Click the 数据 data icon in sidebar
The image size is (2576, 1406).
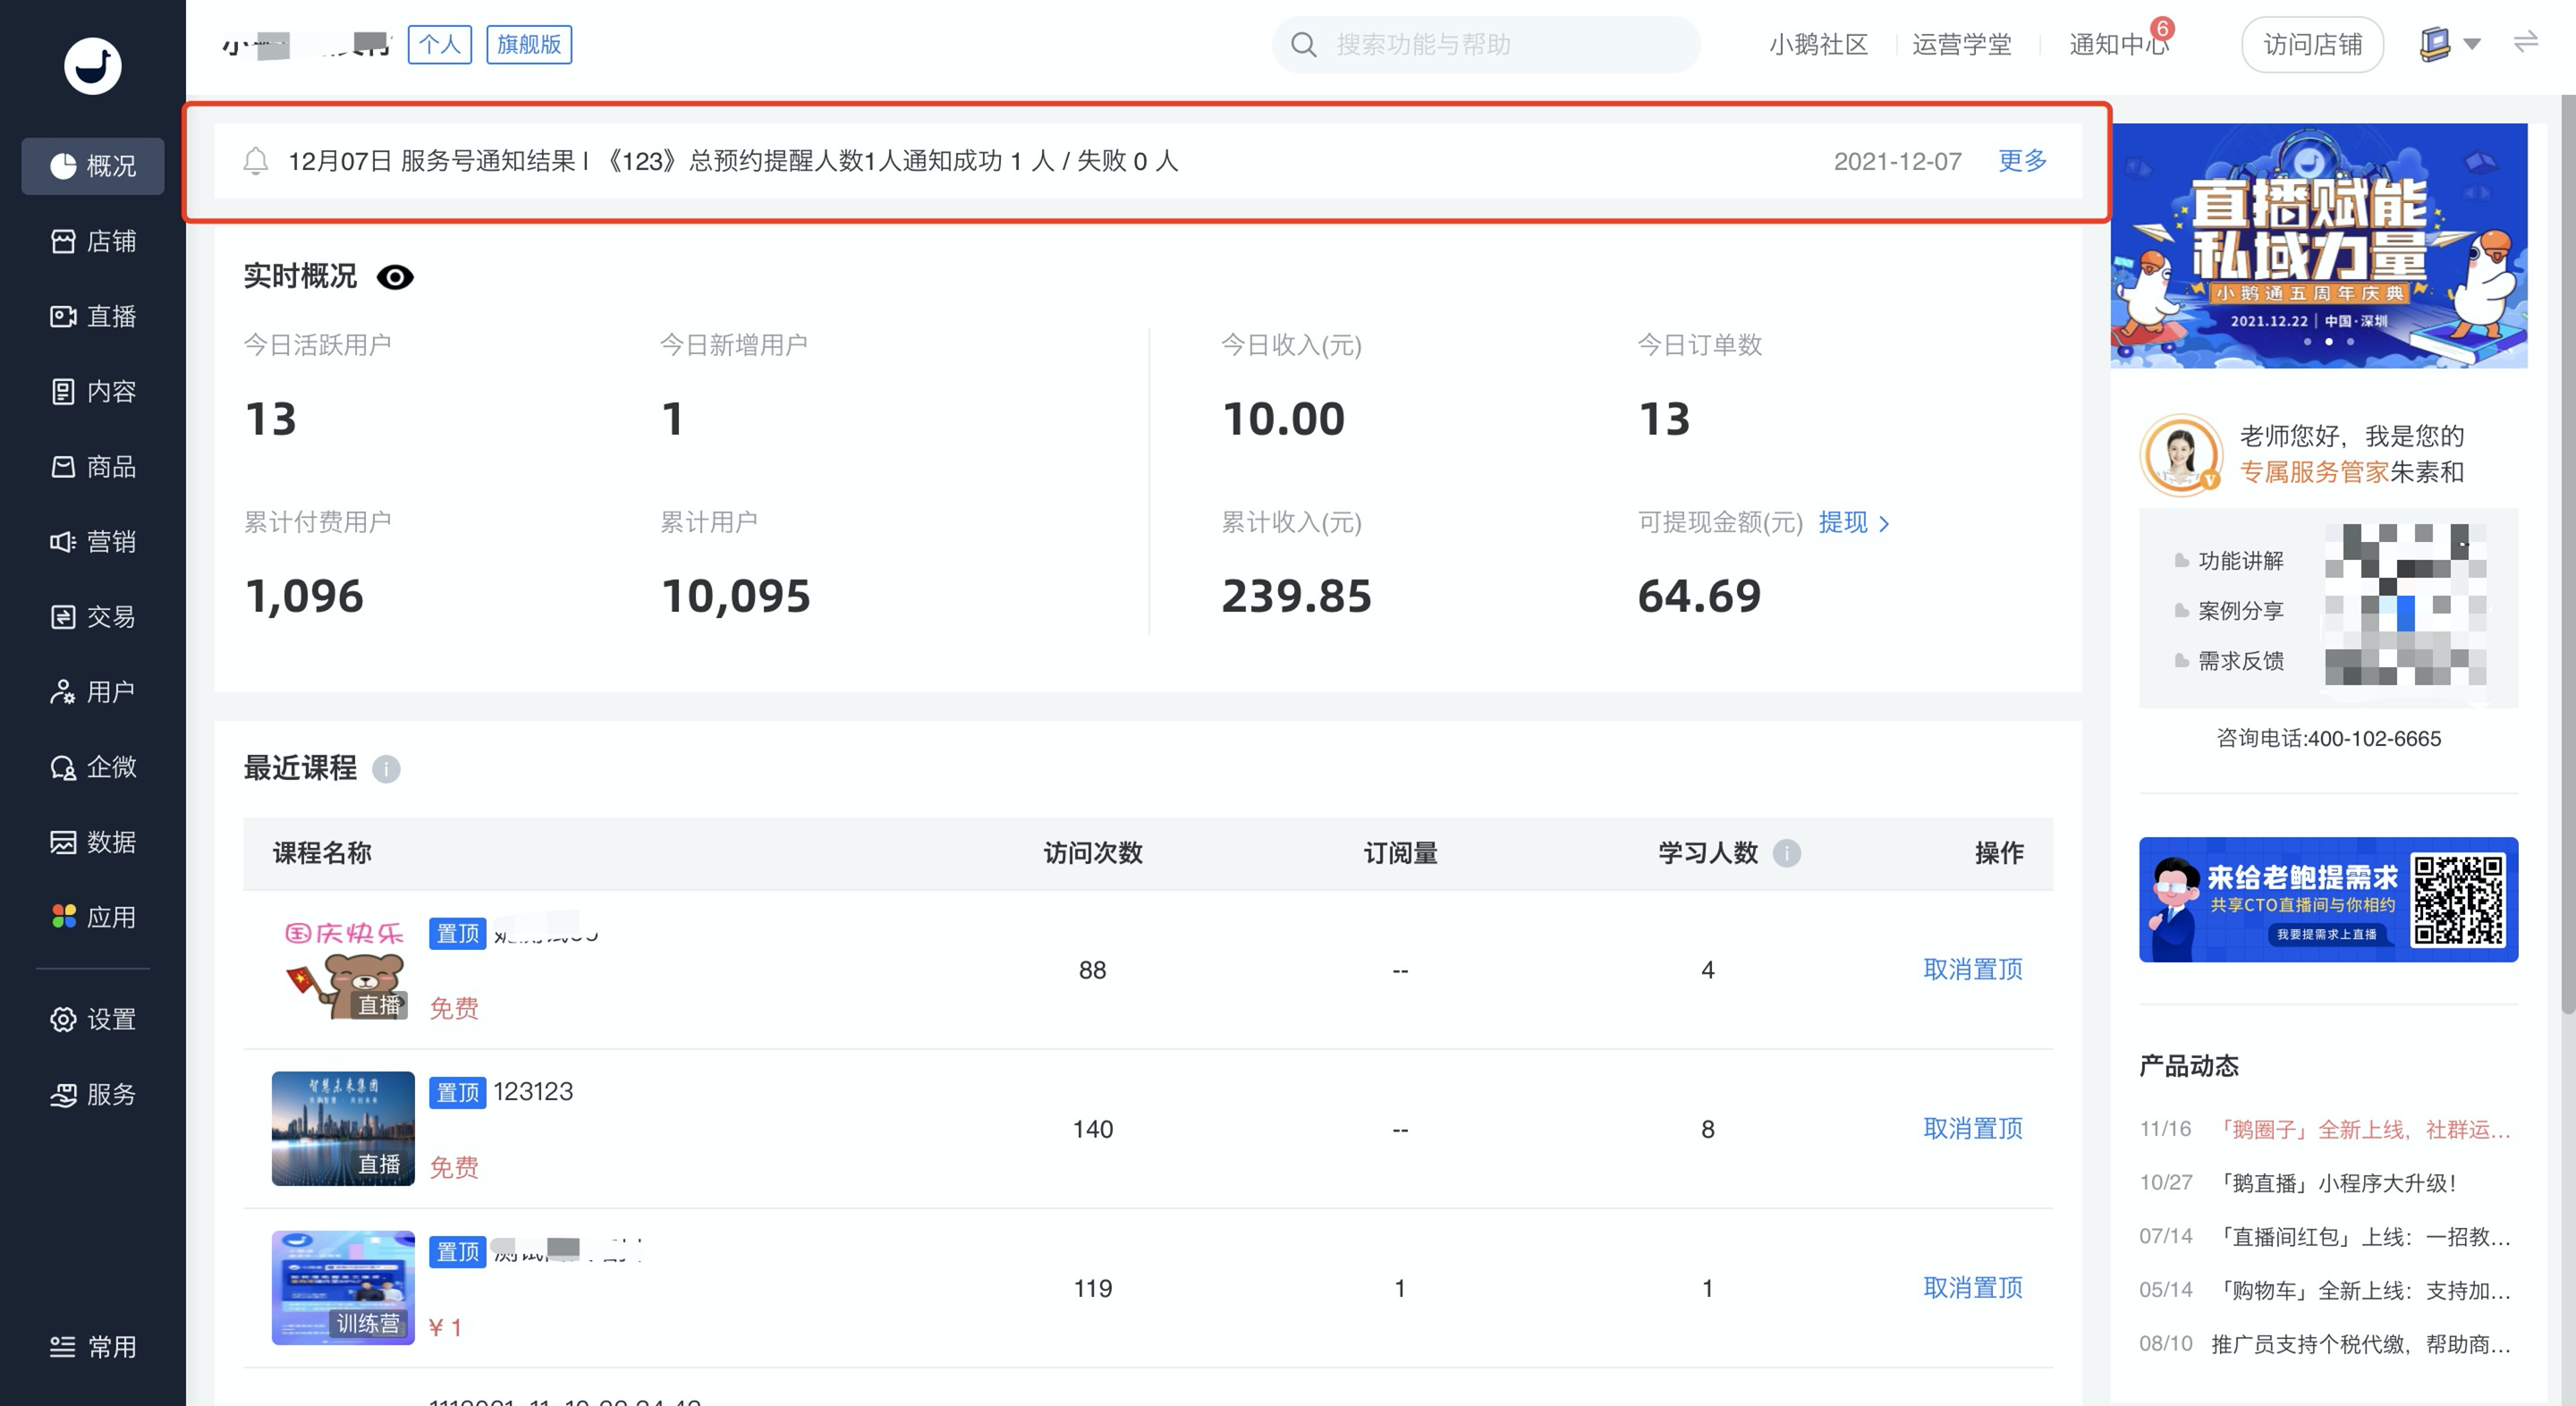click(x=63, y=842)
